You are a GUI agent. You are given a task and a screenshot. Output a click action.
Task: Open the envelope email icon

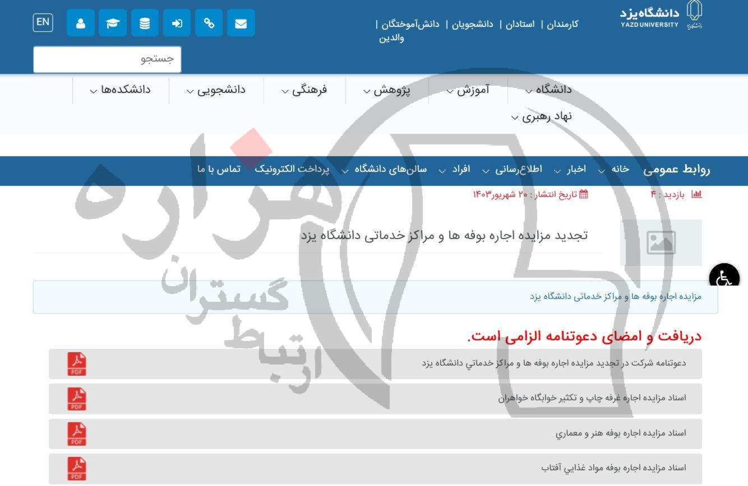click(x=241, y=22)
